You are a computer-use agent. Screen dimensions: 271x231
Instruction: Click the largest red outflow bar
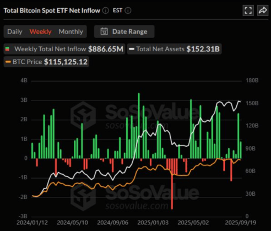[172, 184]
